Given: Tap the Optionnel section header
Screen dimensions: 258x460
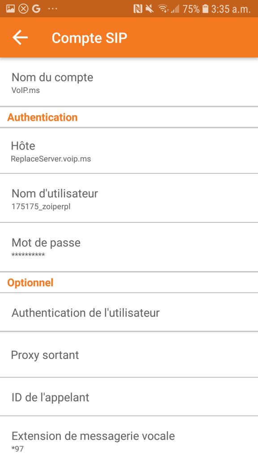Looking at the screenshot, I should coord(30,283).
